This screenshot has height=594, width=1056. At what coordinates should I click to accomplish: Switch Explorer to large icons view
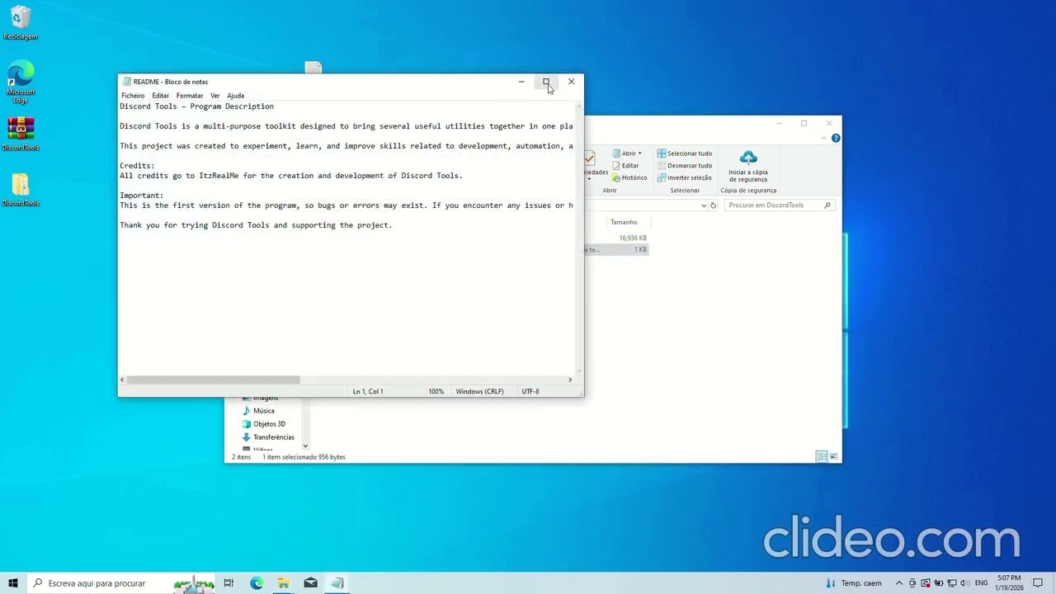pyautogui.click(x=834, y=457)
